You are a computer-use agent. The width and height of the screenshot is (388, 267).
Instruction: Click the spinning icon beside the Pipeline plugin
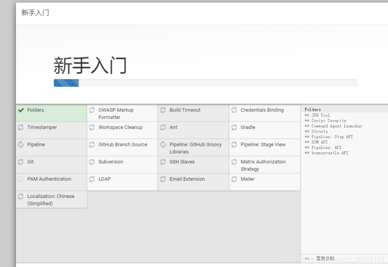[21, 144]
